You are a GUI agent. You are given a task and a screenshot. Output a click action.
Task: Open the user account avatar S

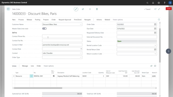point(170,3)
